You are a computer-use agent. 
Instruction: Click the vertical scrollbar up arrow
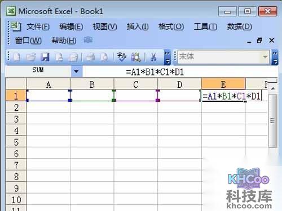point(273,88)
